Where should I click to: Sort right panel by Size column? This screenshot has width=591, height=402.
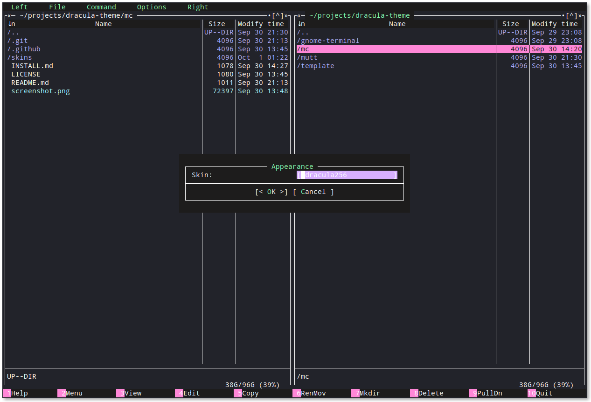tap(510, 24)
